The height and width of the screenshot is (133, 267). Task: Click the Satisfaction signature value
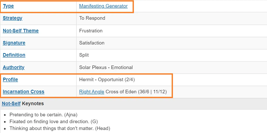(x=92, y=43)
